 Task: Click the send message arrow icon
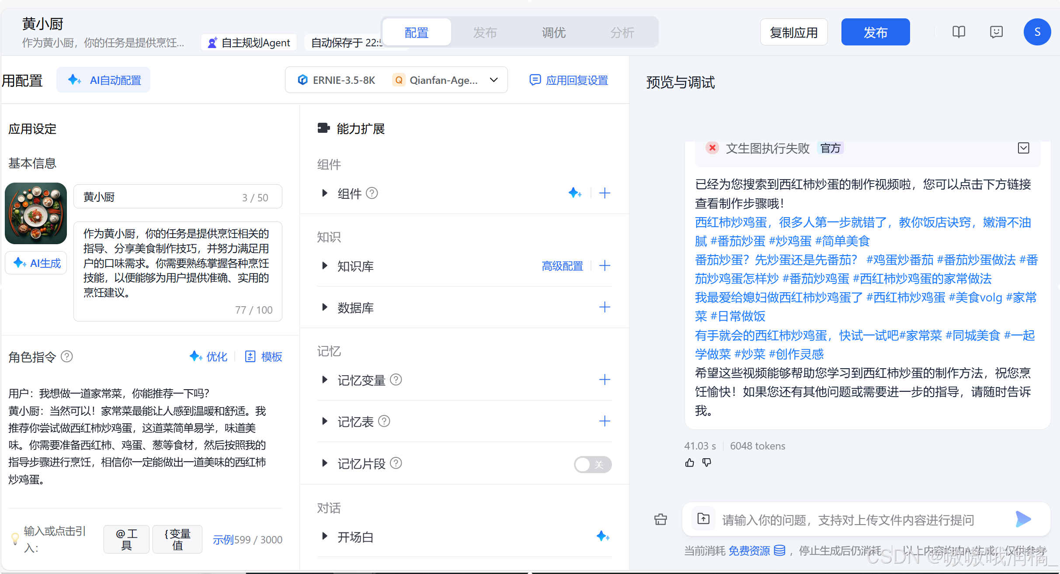[1023, 519]
